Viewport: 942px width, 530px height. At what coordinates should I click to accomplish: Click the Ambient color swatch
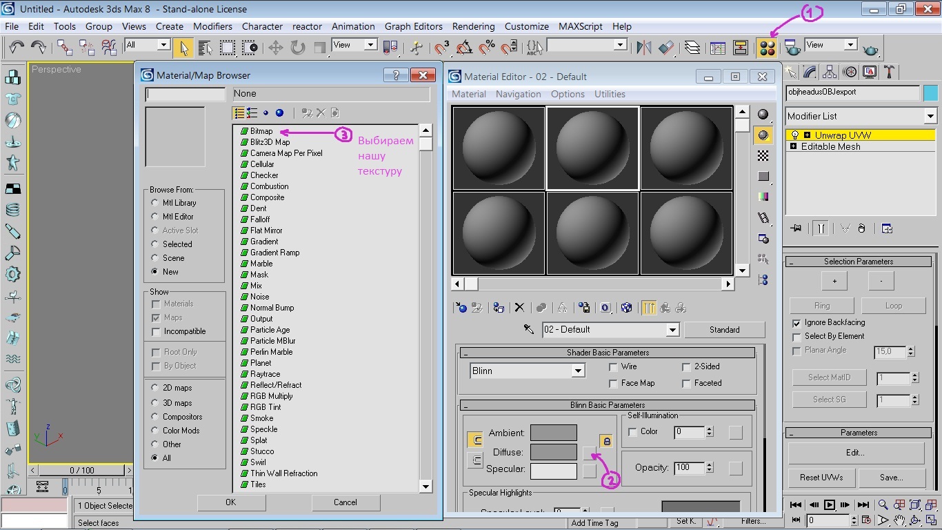coord(553,433)
